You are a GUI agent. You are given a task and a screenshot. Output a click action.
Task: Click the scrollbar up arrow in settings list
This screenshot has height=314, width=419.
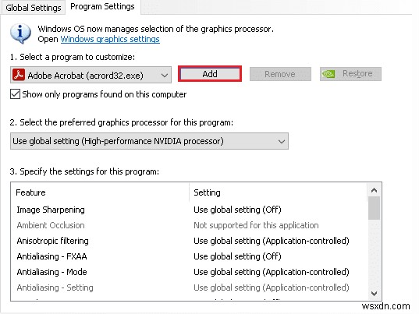tap(374, 190)
